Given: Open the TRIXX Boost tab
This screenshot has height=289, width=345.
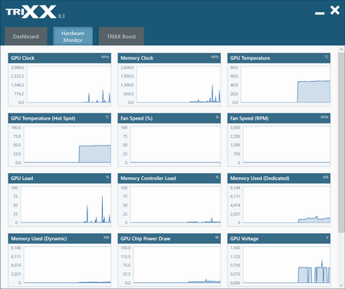Looking at the screenshot, I should pyautogui.click(x=121, y=36).
